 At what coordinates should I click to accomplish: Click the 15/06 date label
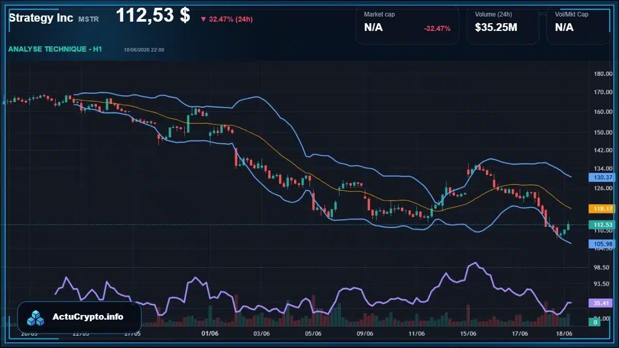[468, 334]
